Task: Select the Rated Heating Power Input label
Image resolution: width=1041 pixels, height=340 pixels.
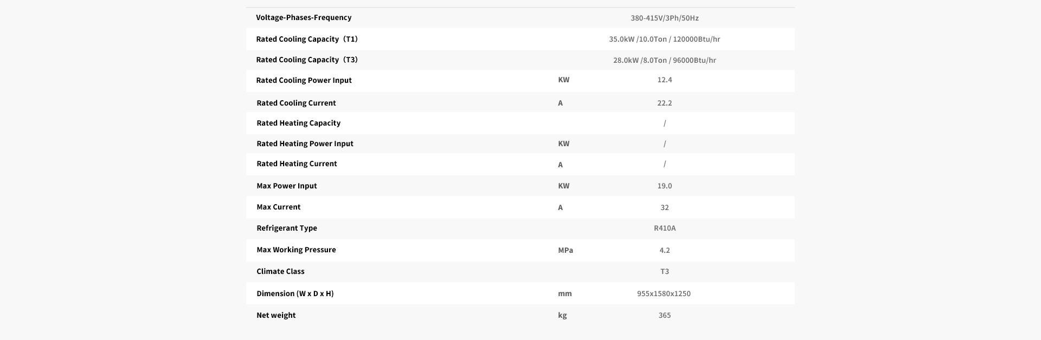Action: (x=305, y=143)
